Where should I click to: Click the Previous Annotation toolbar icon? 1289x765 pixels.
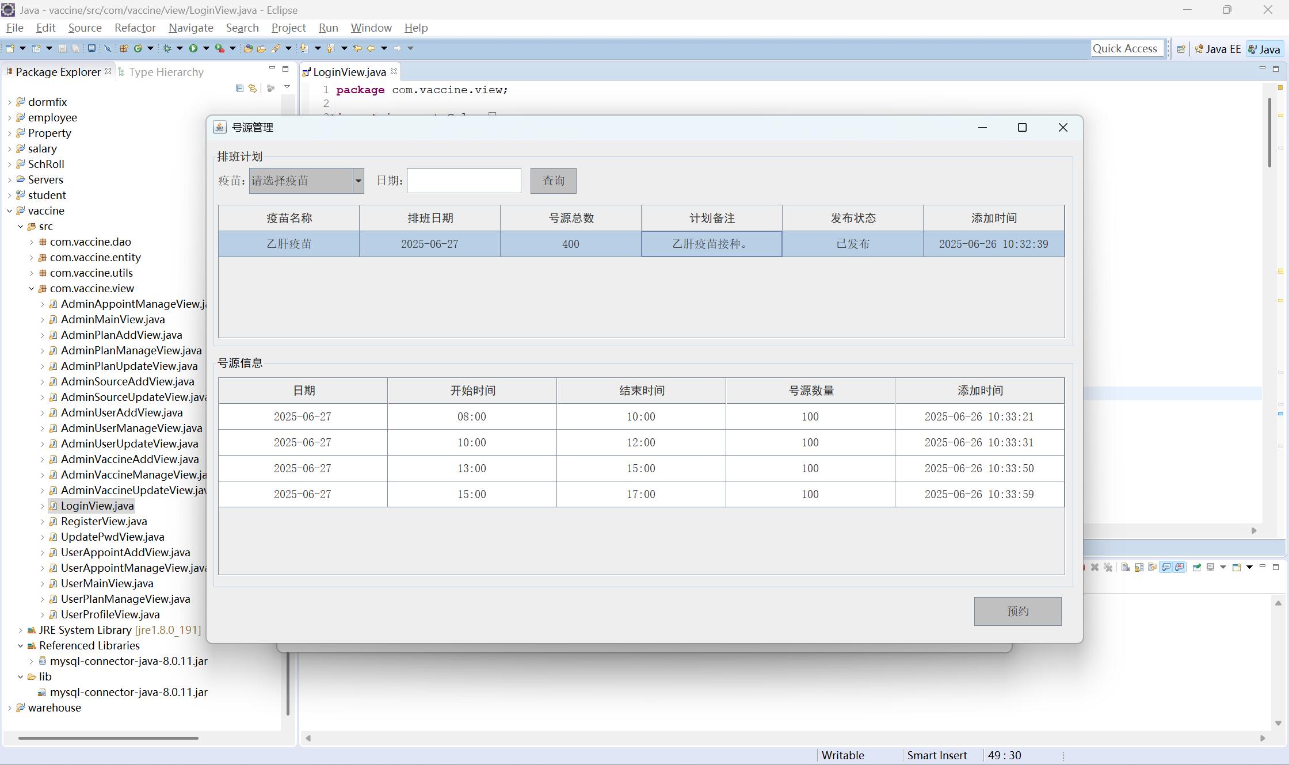pos(330,48)
